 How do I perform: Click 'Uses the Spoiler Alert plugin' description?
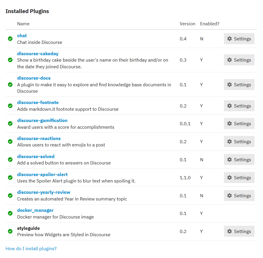pos(76,181)
